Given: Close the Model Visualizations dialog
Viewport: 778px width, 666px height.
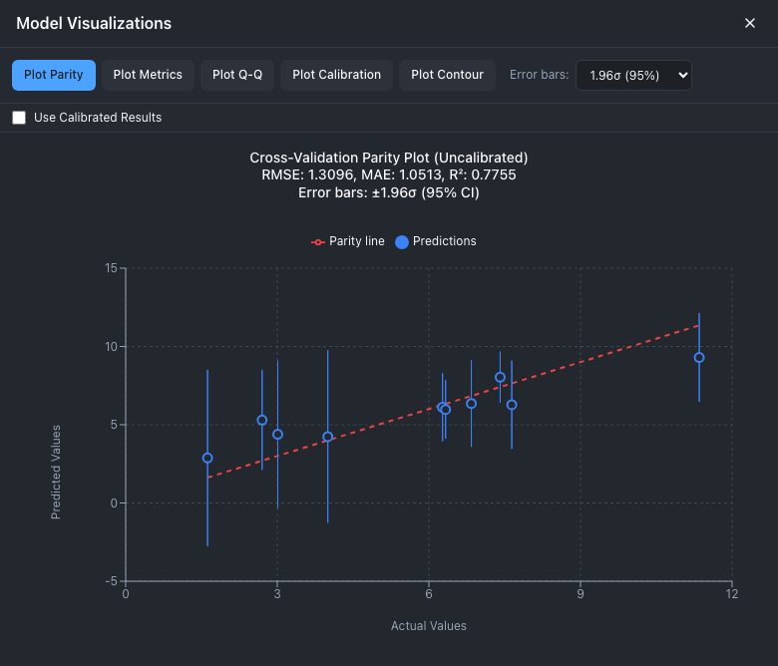Looking at the screenshot, I should [x=750, y=23].
